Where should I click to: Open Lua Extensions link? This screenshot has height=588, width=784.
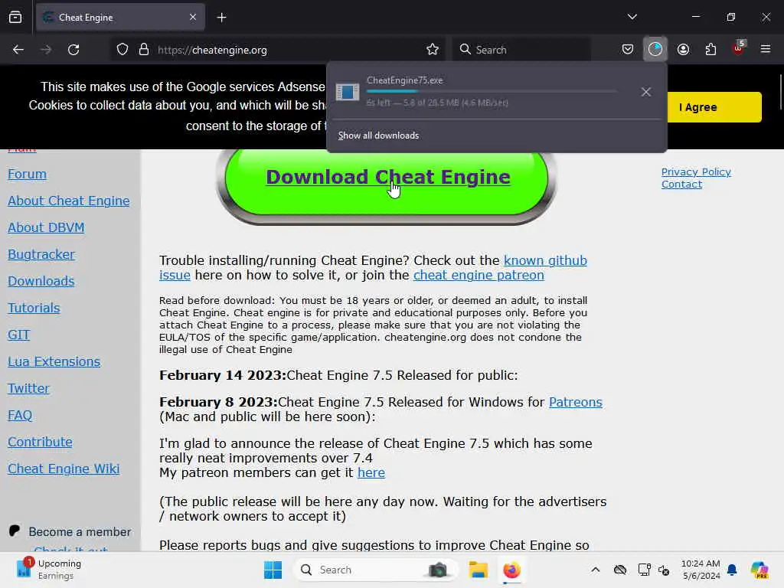[54, 361]
